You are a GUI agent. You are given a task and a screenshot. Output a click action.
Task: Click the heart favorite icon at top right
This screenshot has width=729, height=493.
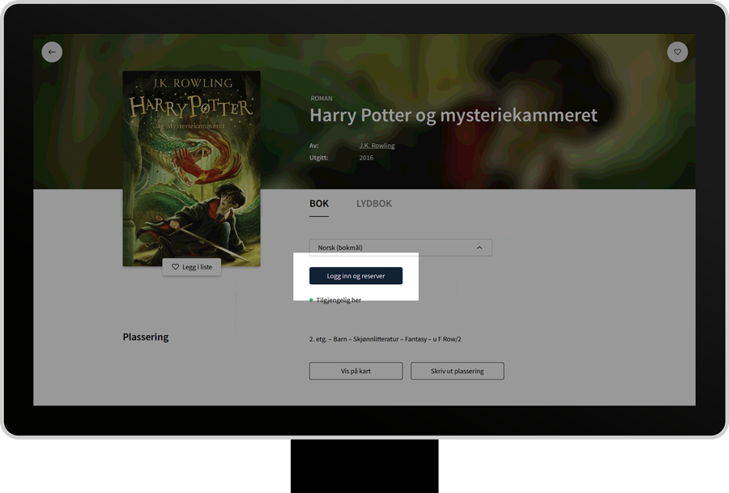coord(677,52)
